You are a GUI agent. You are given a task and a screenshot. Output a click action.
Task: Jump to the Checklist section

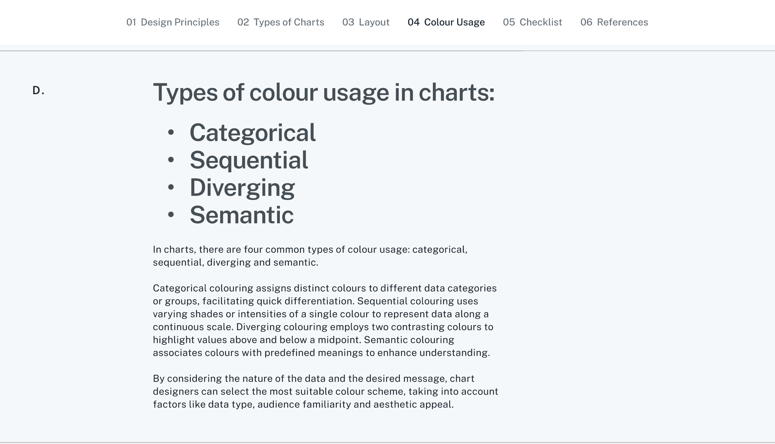pyautogui.click(x=532, y=22)
